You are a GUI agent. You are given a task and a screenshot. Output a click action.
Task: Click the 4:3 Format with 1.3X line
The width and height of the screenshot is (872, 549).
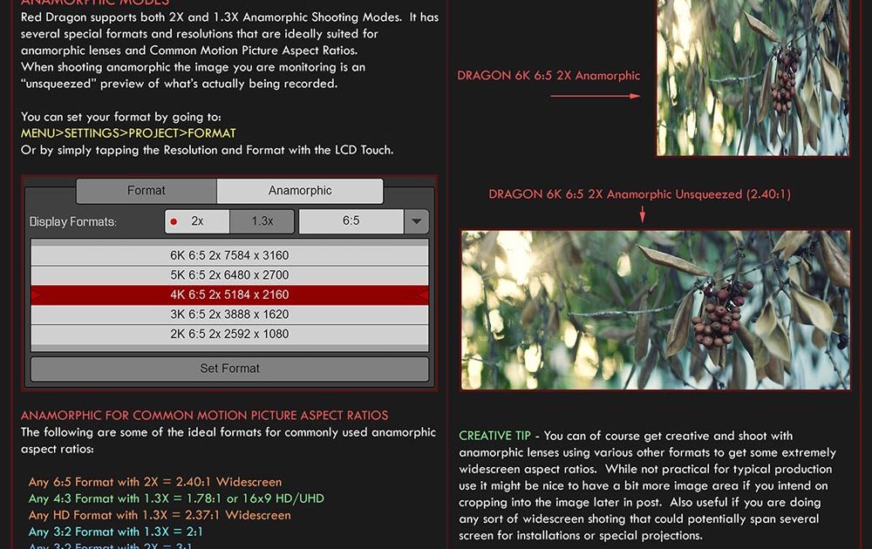tap(176, 498)
